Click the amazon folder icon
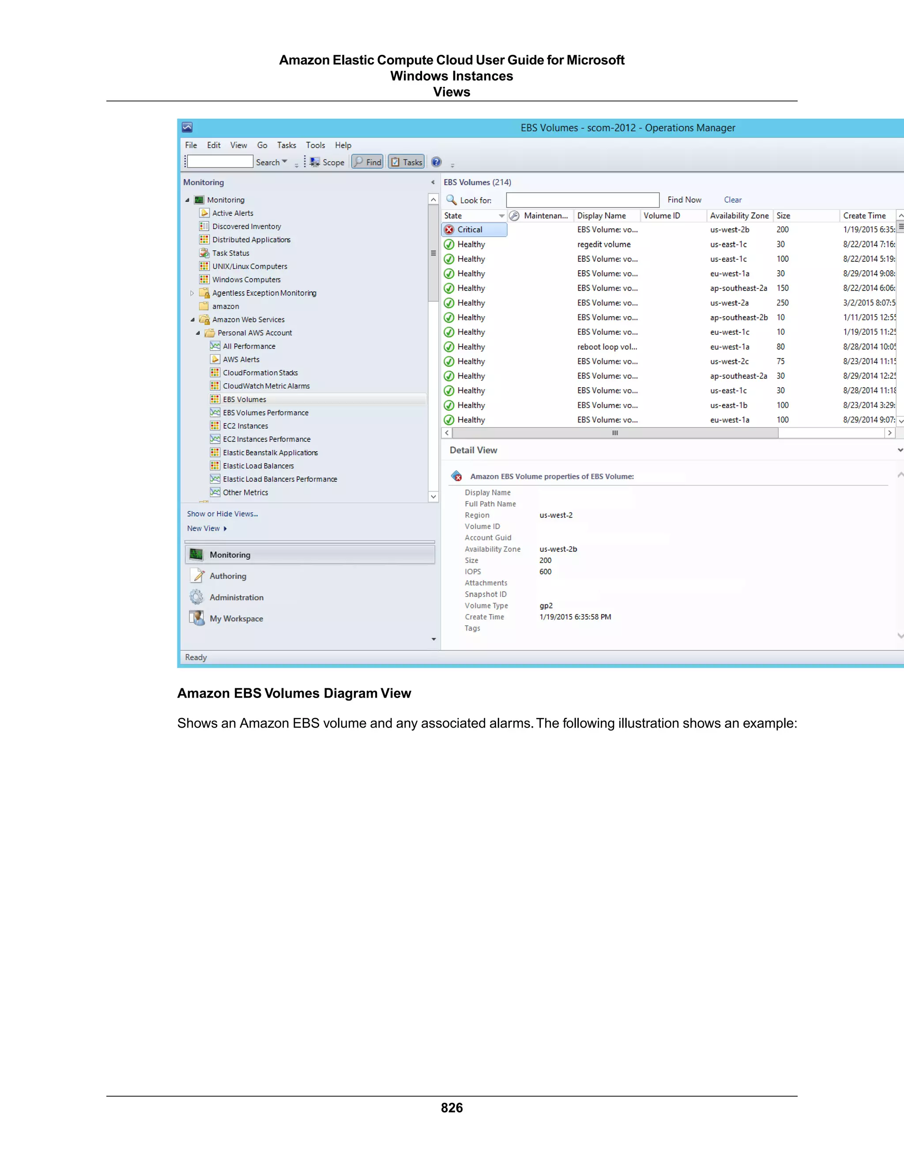The image size is (904, 1170). point(204,306)
